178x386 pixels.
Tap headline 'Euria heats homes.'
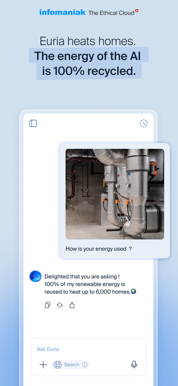click(88, 41)
